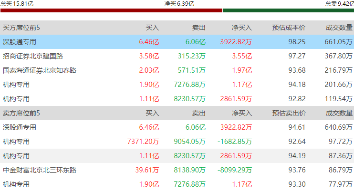Click sell price 93.76
The width and height of the screenshot is (354, 190).
(297, 170)
